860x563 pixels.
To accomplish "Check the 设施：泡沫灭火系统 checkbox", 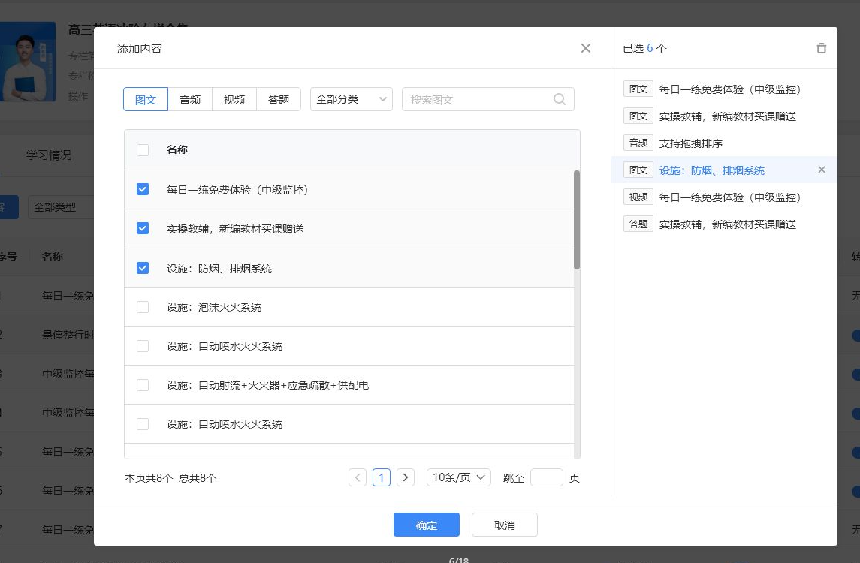I will (x=143, y=307).
